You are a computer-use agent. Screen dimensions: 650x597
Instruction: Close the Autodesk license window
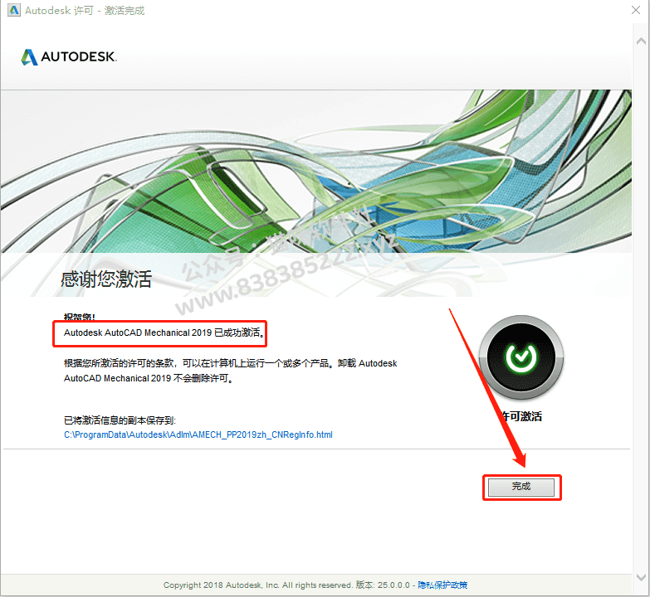click(x=636, y=10)
